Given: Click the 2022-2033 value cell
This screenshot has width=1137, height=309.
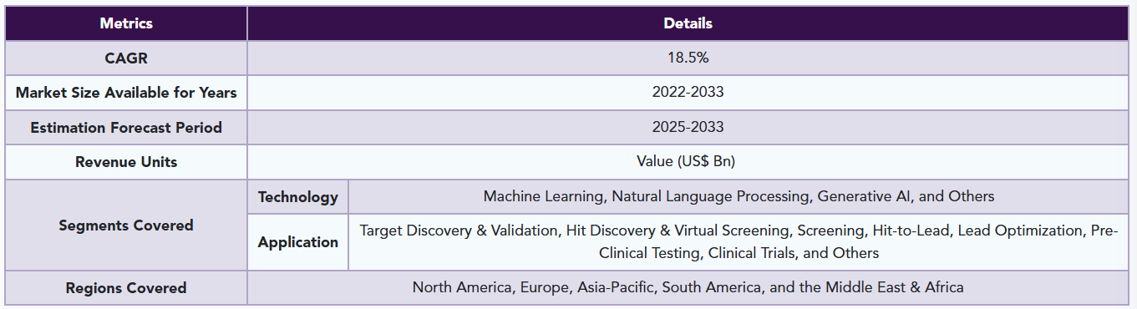Looking at the screenshot, I should 688,93.
